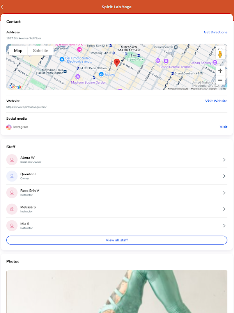Expand Alena W staff details chevron
This screenshot has width=234, height=313.
[x=224, y=160]
